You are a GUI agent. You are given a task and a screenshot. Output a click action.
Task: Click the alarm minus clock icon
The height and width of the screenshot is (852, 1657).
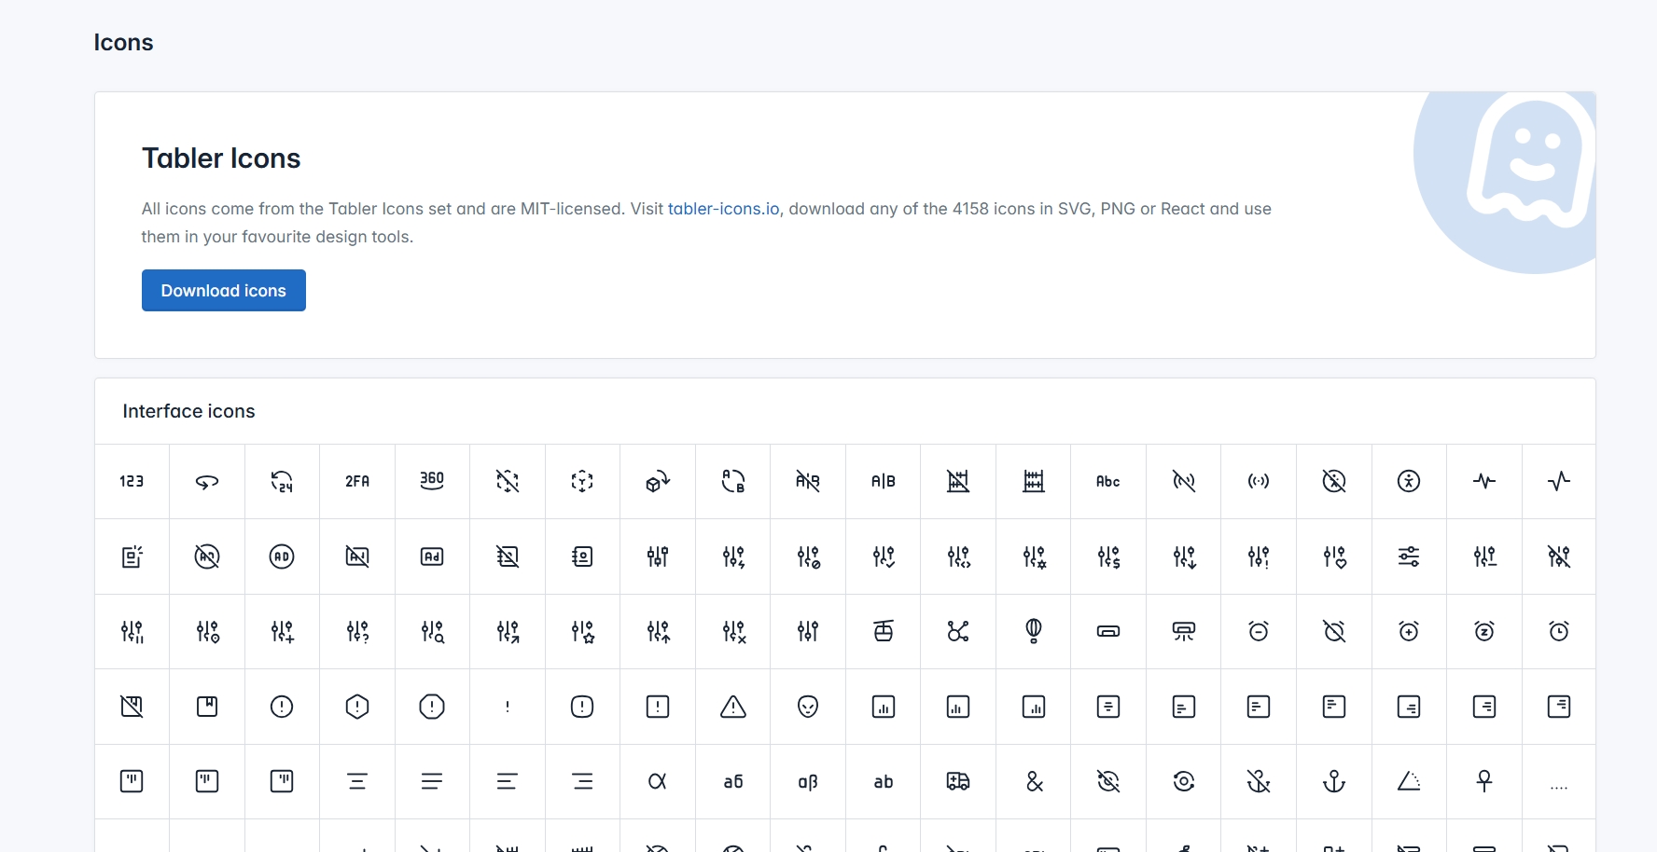(1259, 631)
